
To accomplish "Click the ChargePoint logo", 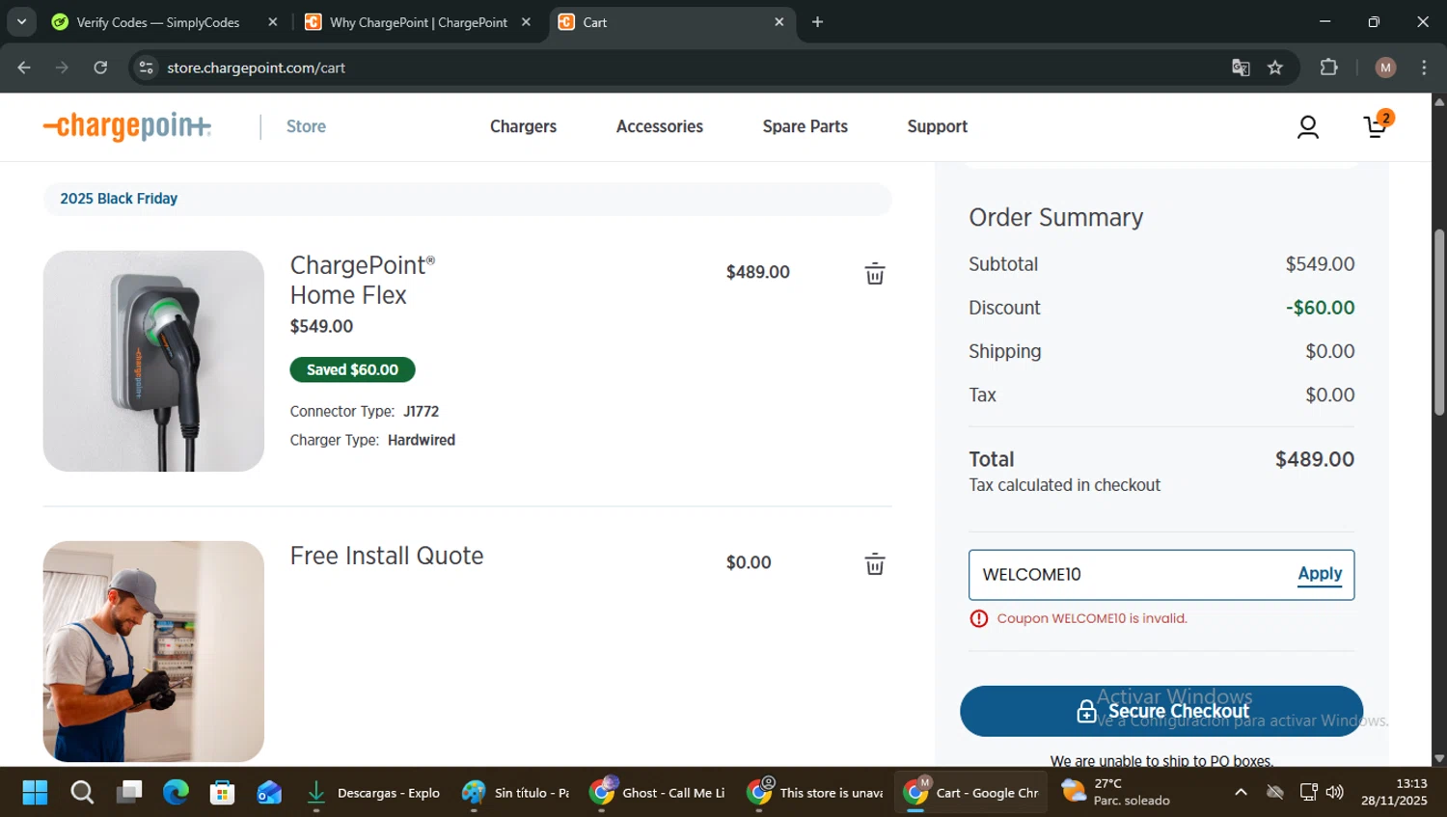I will pos(126,126).
